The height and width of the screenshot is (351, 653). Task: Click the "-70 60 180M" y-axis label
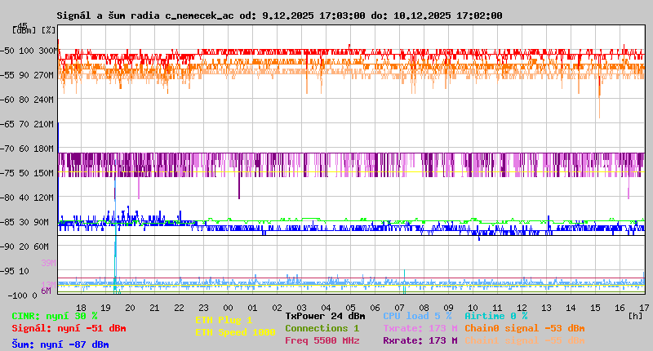(29, 149)
